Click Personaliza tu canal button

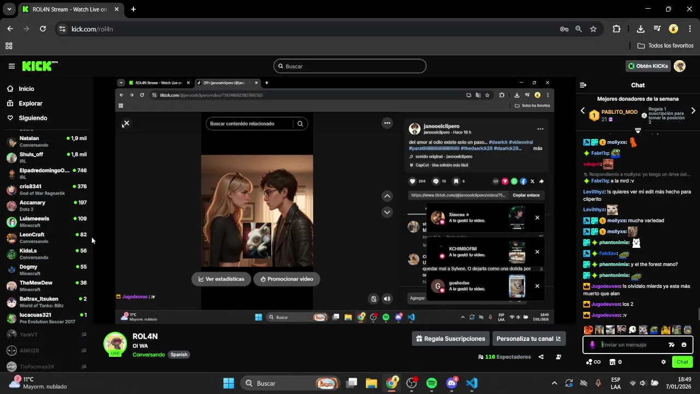[x=529, y=339]
